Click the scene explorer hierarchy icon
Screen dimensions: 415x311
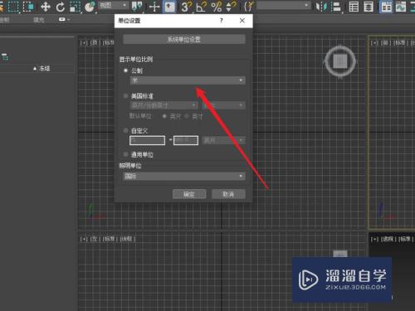pos(5,57)
